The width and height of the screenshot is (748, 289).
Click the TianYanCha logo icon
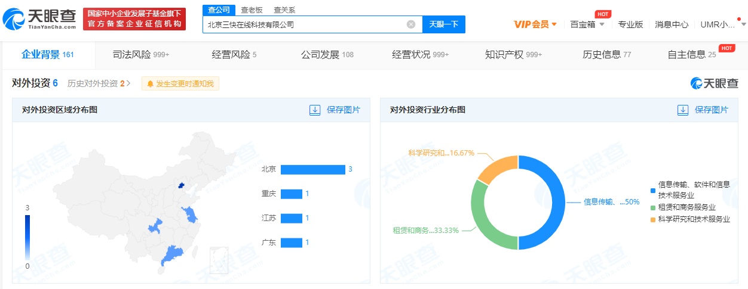pyautogui.click(x=14, y=20)
